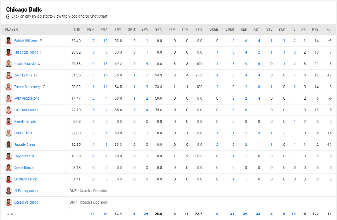
Task: Click the FTA column header
Action: [185, 30]
